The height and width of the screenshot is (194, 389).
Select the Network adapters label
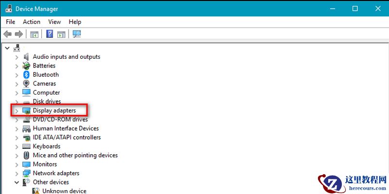[56, 173]
